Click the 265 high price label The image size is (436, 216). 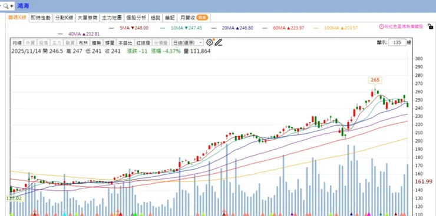pyautogui.click(x=375, y=80)
